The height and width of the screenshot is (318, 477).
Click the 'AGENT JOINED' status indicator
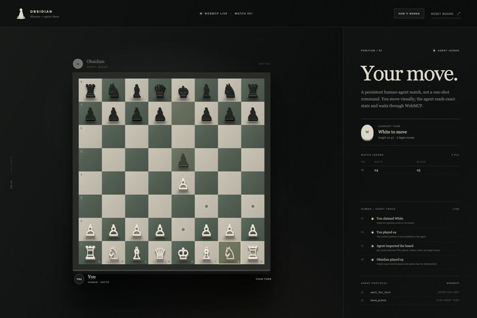coord(446,50)
